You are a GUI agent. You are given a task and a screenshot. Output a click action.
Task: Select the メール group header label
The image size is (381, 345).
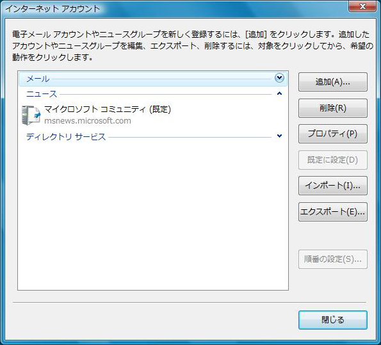(x=38, y=79)
